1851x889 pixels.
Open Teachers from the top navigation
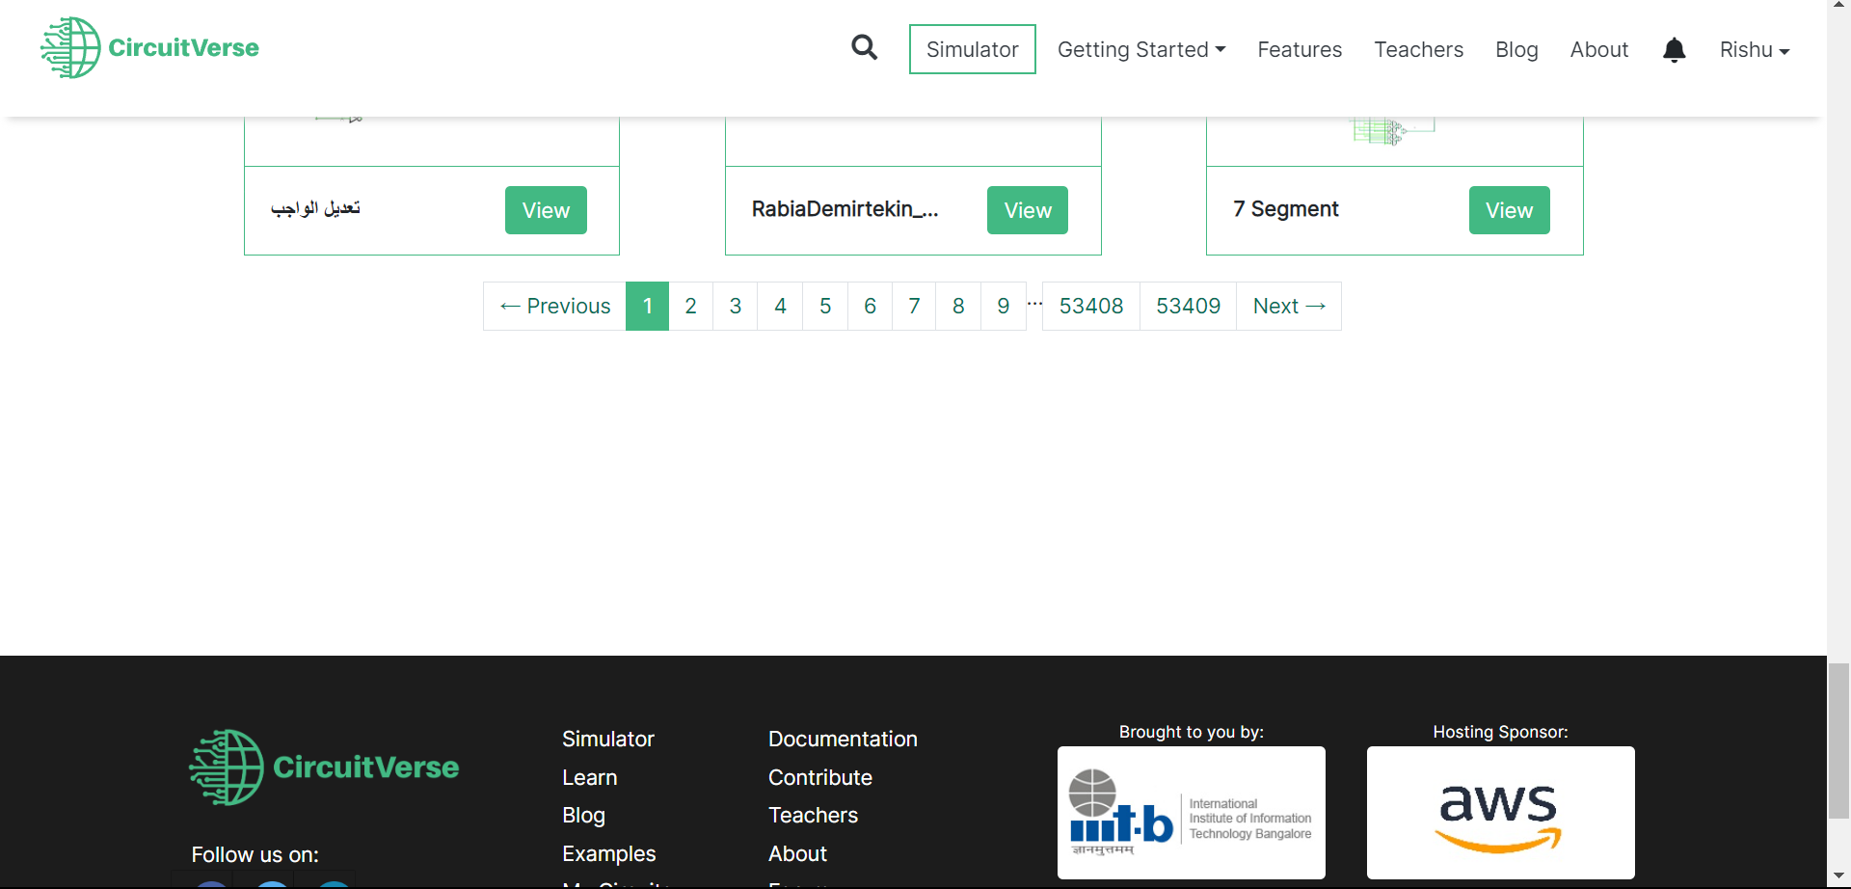point(1418,49)
